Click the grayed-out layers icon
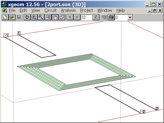This screenshot has height=123, width=164. 104,17
